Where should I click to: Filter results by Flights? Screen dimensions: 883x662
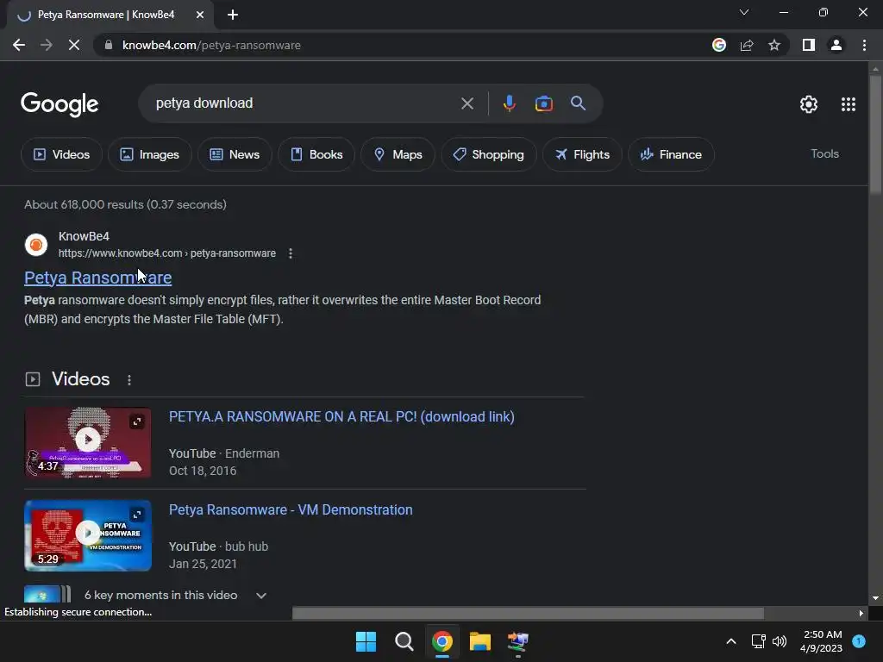pos(582,154)
